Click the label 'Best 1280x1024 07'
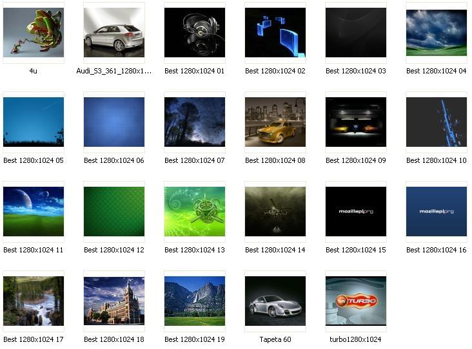 point(195,160)
